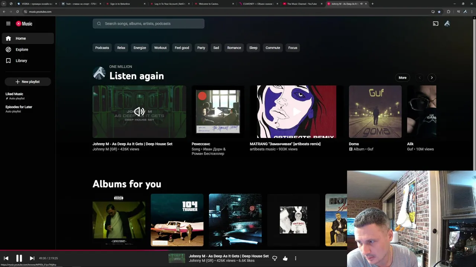Open the browser extensions icon
This screenshot has height=267, width=476.
[x=448, y=11]
